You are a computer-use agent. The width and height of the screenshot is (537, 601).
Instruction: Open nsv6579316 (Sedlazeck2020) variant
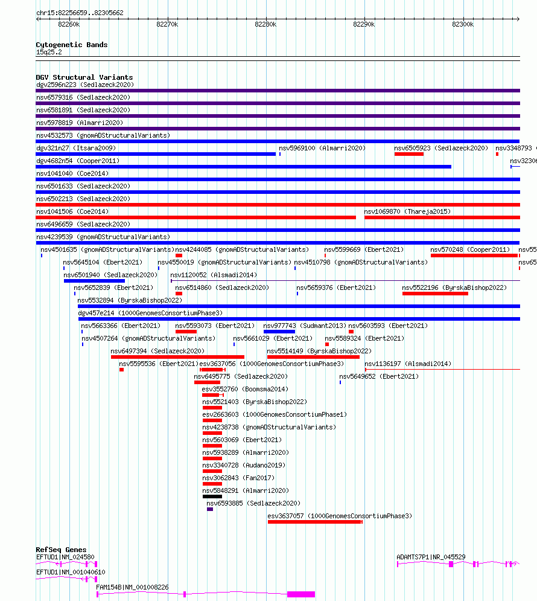coord(83,97)
